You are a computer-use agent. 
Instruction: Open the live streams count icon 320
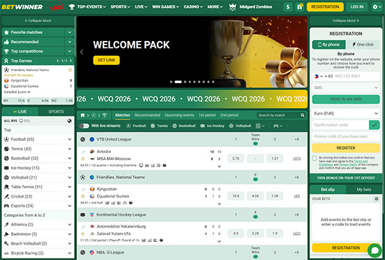[24, 121]
